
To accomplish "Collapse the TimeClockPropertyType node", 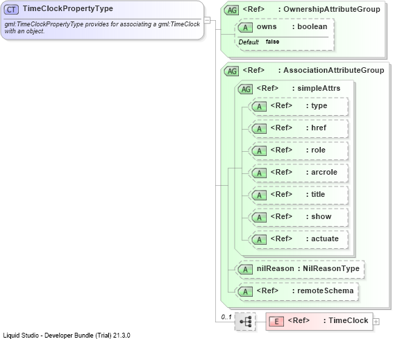I will 208,20.
